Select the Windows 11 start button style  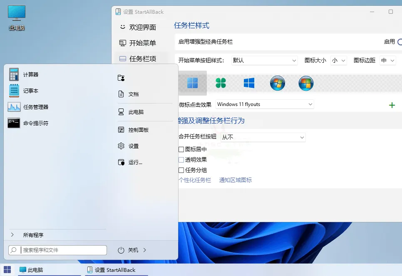pos(193,83)
